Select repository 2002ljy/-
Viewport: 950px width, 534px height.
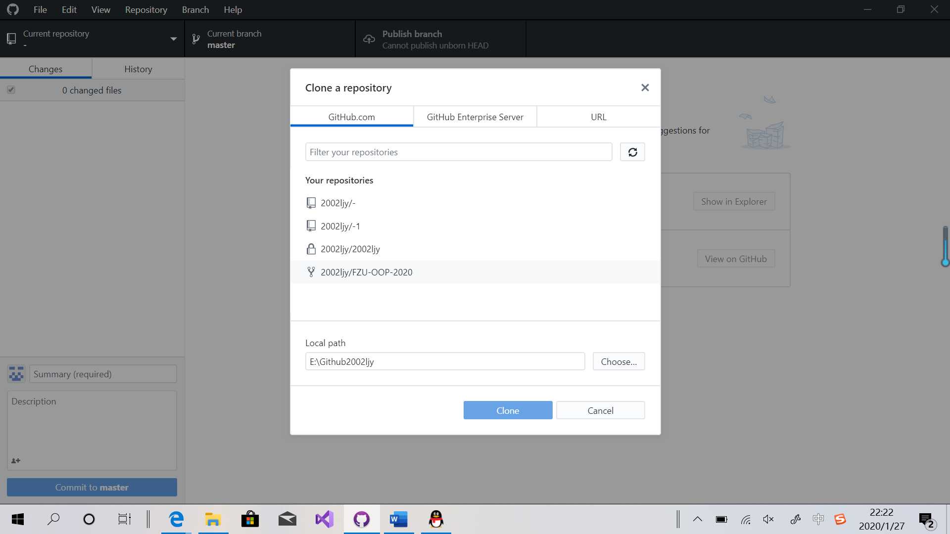tap(475, 203)
